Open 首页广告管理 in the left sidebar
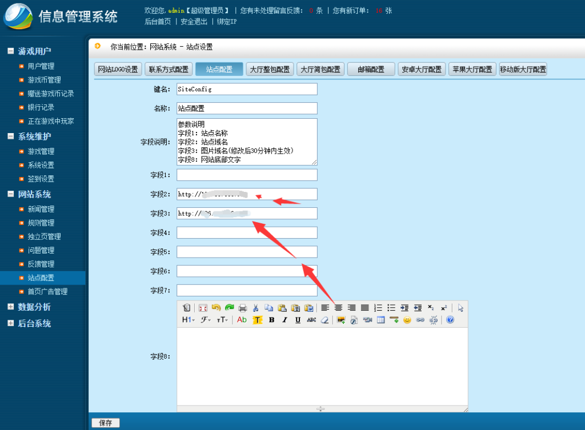This screenshot has height=430, width=585. (x=46, y=291)
